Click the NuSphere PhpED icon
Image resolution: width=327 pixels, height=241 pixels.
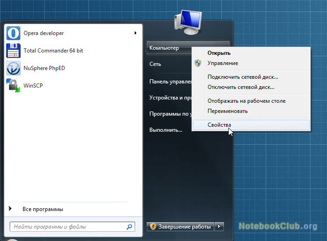pos(13,68)
